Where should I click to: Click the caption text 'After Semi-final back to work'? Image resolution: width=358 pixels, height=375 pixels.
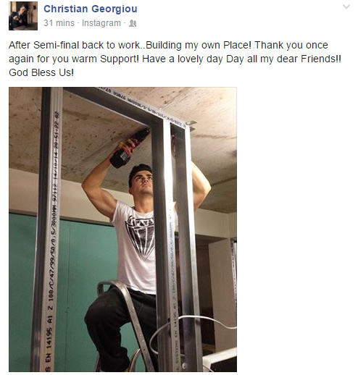coord(74,45)
